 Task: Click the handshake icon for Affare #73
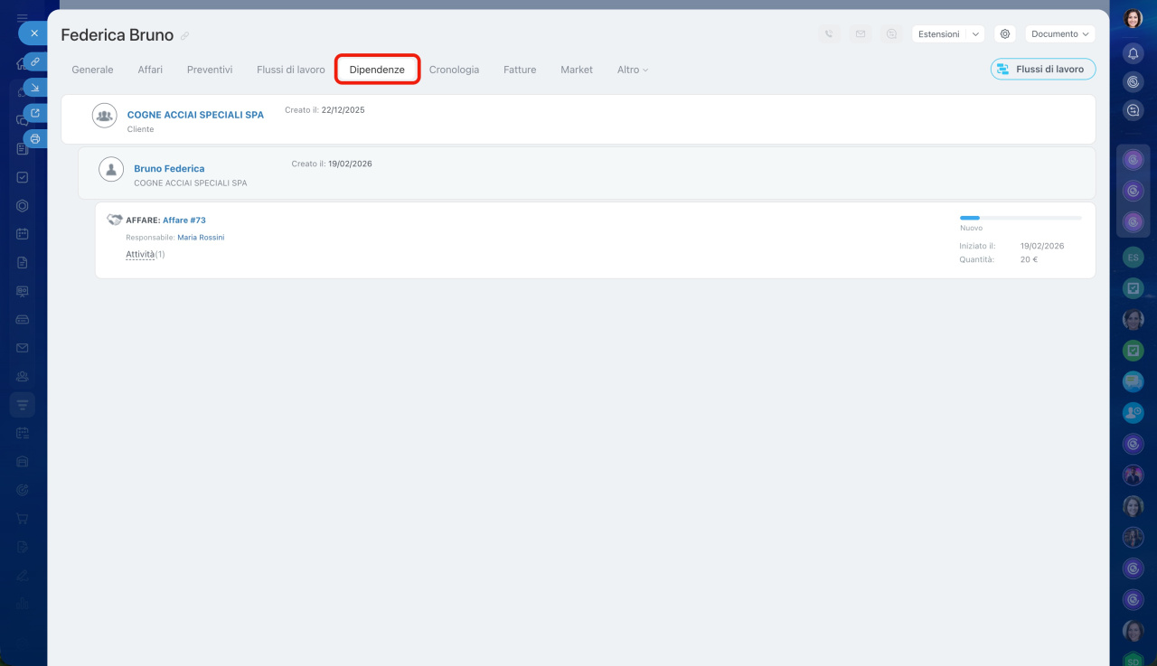(x=115, y=220)
